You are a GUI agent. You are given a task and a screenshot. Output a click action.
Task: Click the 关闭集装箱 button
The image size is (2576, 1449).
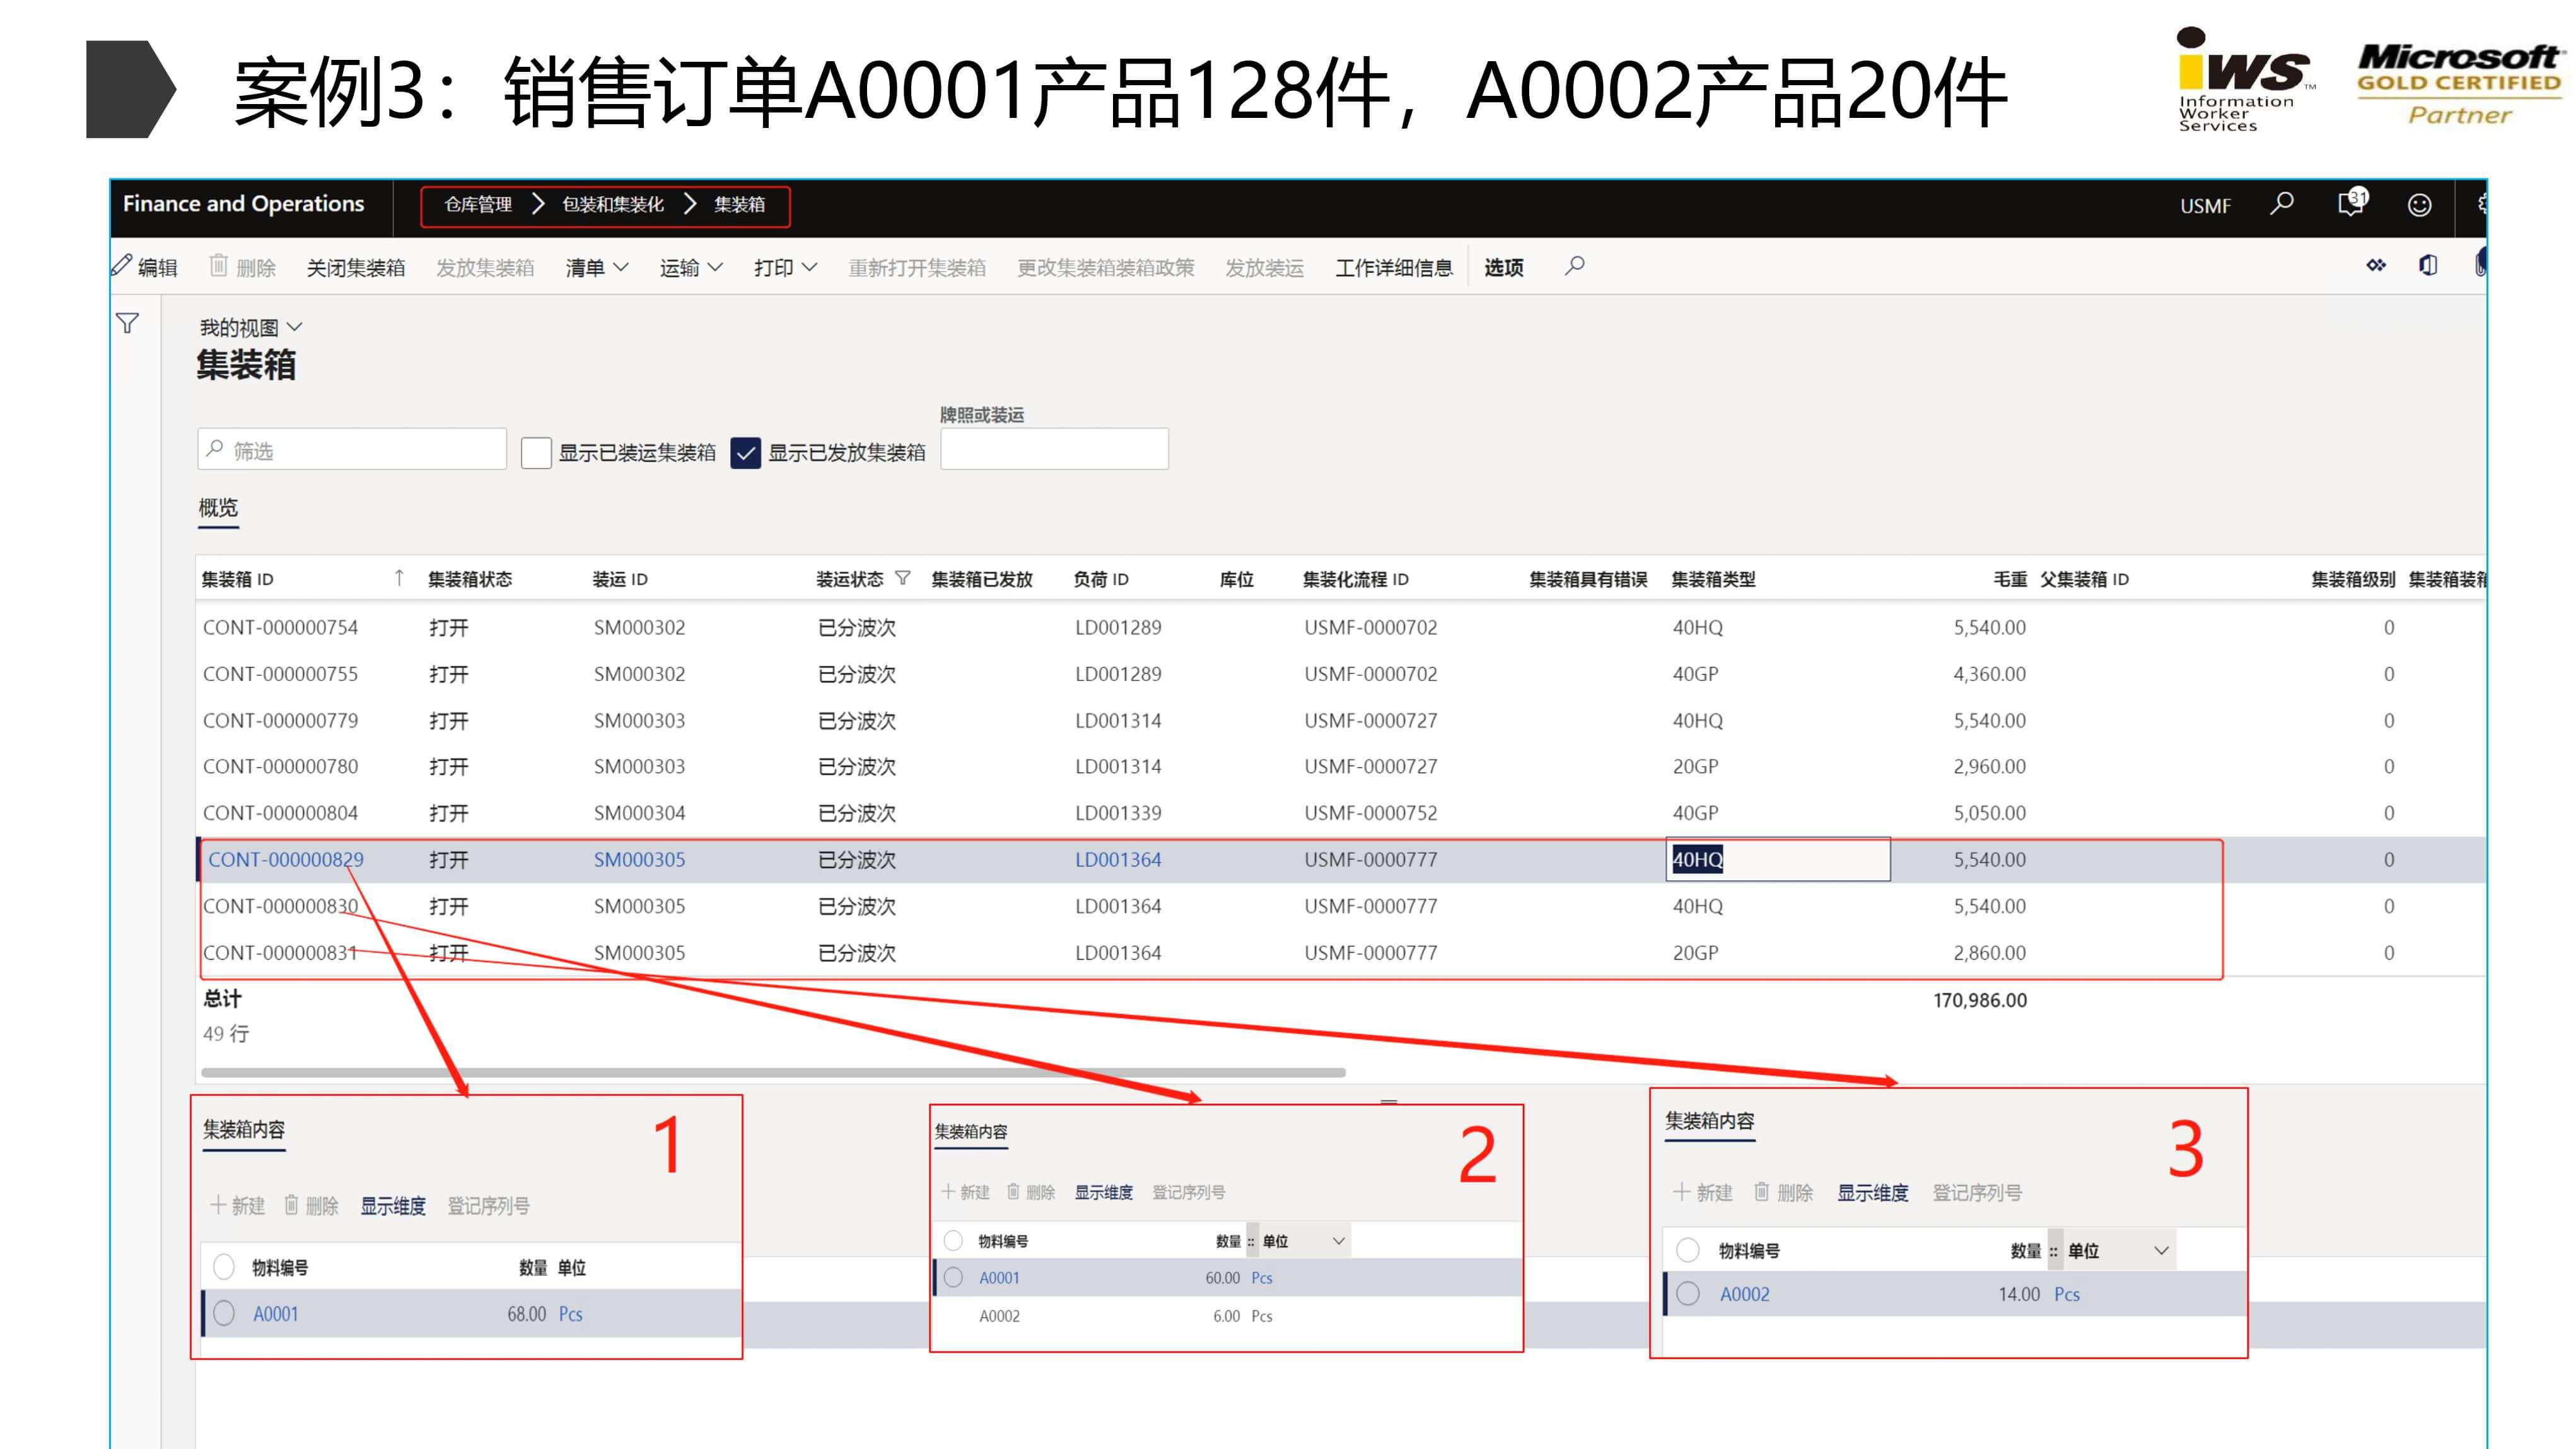(355, 267)
